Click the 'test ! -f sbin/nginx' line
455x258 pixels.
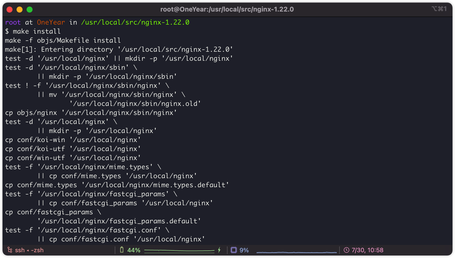[x=87, y=86]
